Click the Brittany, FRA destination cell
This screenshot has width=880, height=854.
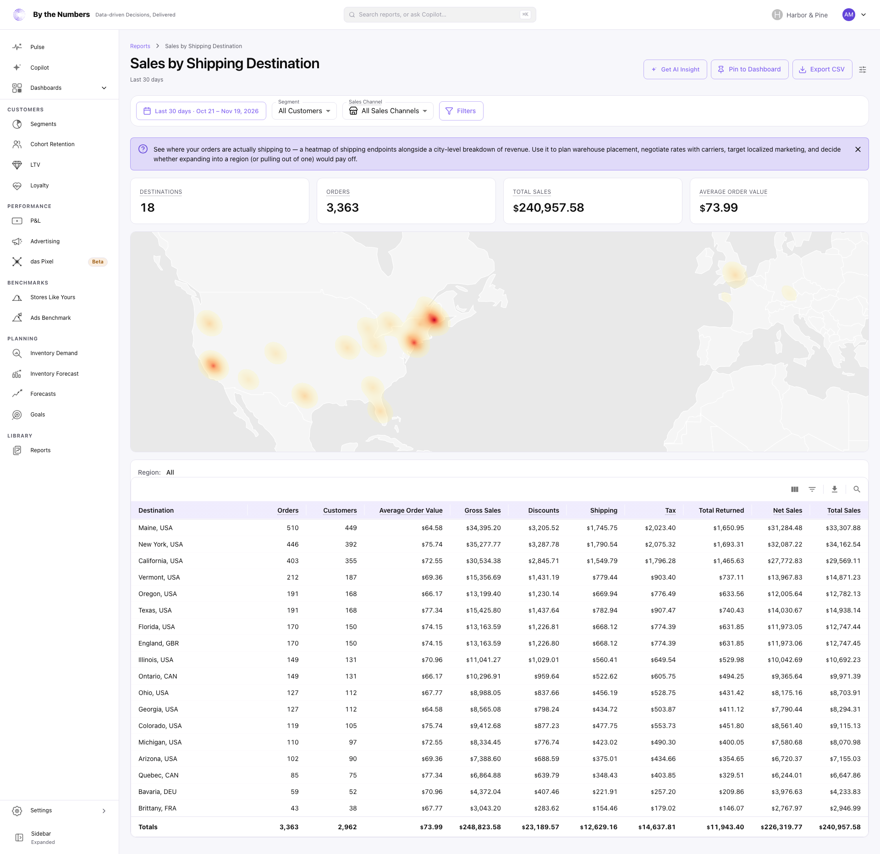pos(157,808)
